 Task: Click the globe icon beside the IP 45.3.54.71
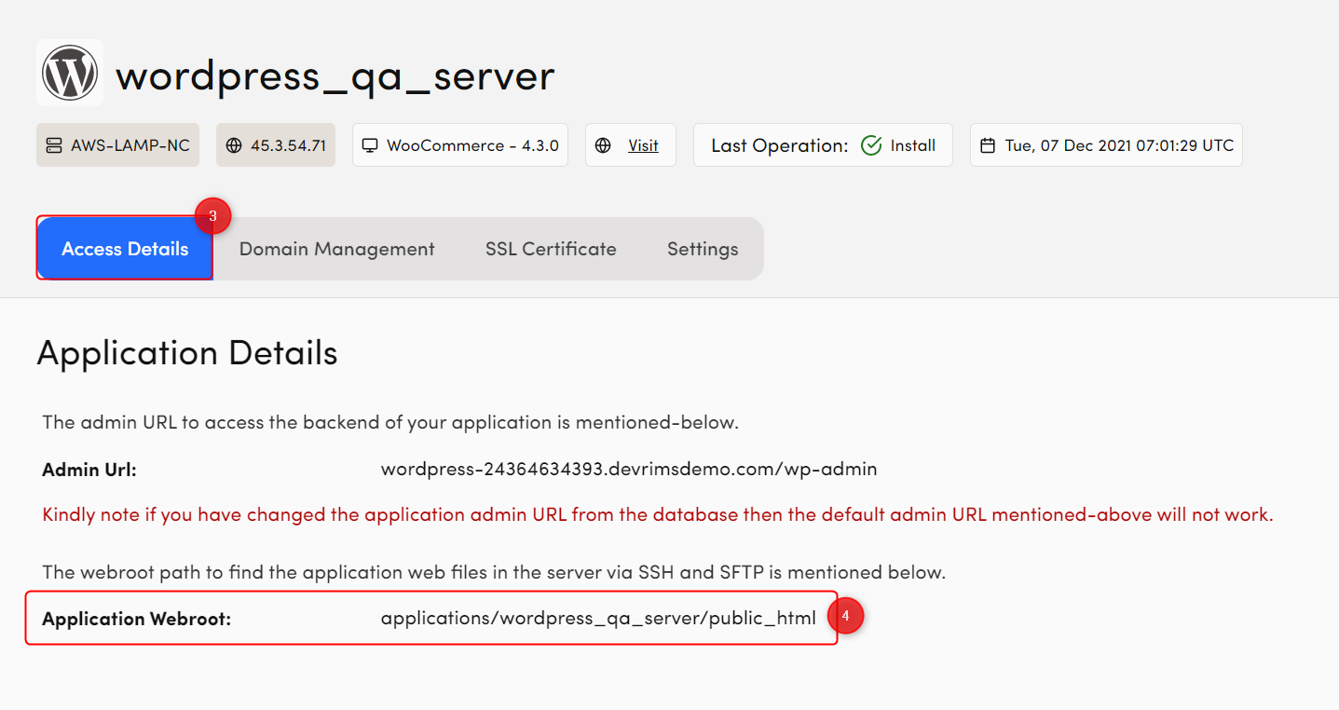pos(234,145)
